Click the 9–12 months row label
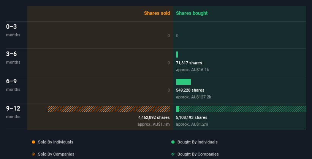The height and width of the screenshot is (159, 312). [13, 112]
